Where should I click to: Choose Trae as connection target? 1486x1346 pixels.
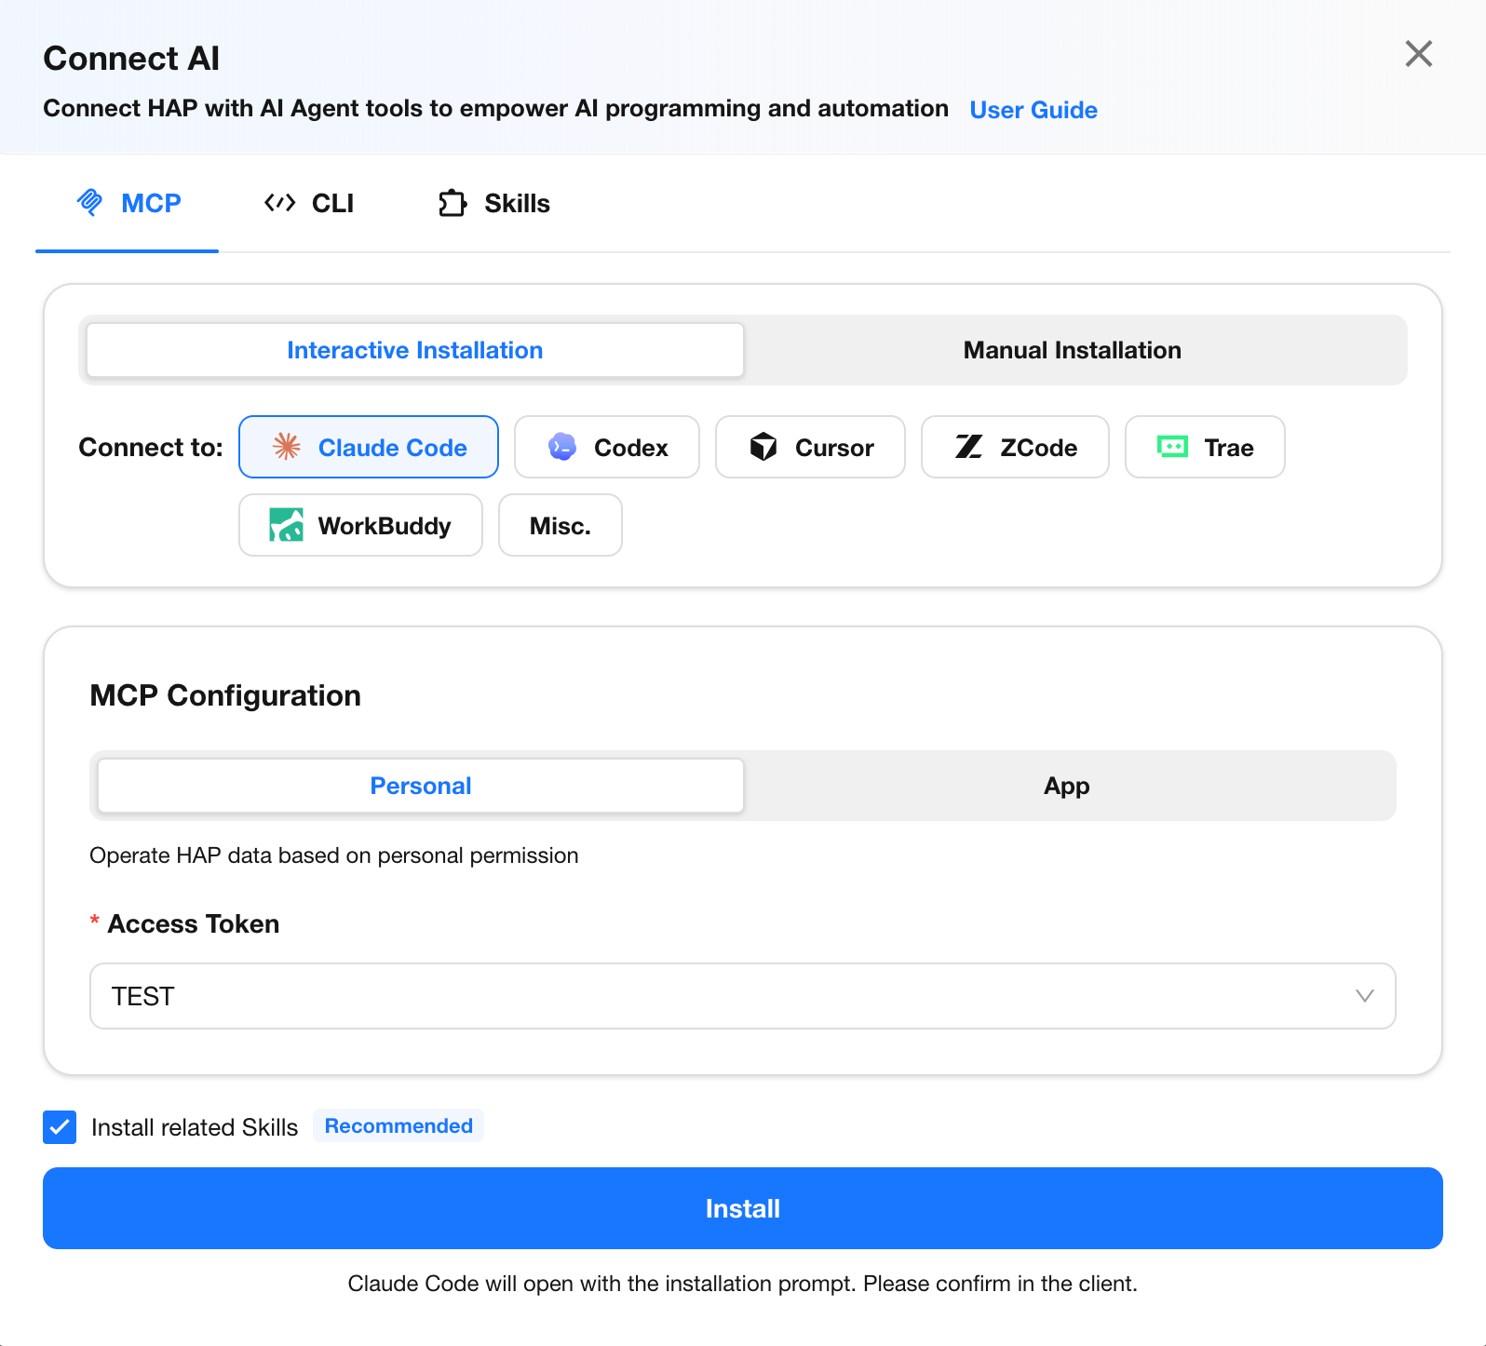coord(1205,447)
